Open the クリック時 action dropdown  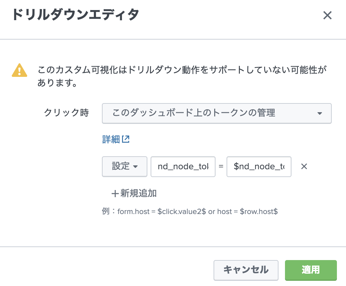point(216,113)
